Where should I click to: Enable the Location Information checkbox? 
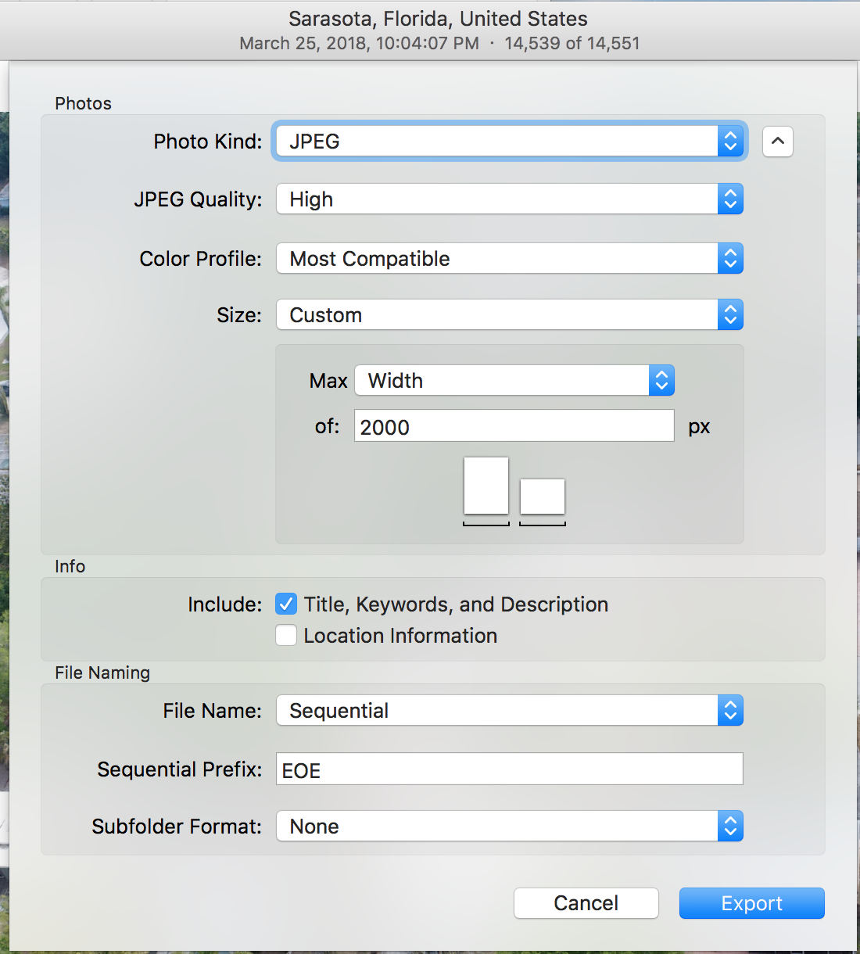[x=286, y=636]
